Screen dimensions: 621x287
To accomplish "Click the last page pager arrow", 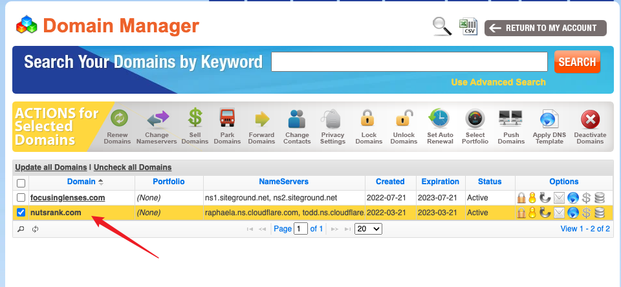I will [x=347, y=229].
